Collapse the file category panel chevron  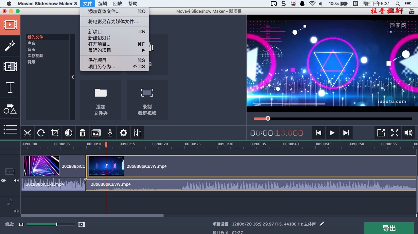pyautogui.click(x=73, y=77)
